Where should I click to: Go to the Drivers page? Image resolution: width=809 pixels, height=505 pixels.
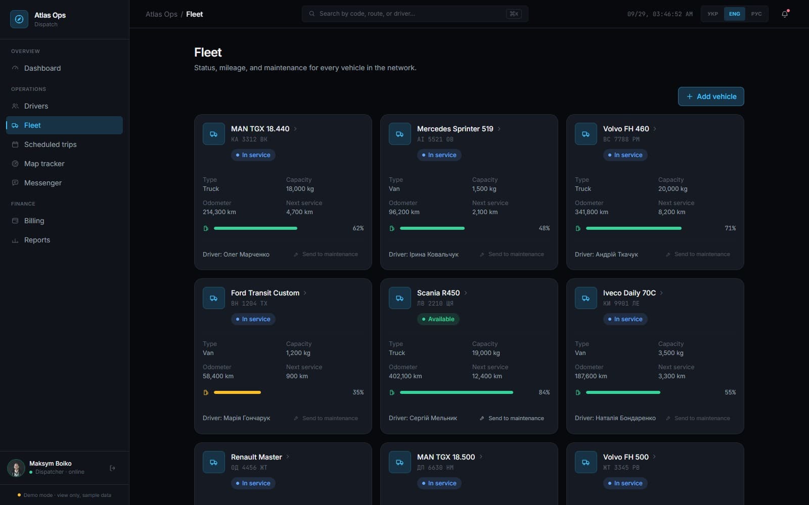[x=64, y=106]
